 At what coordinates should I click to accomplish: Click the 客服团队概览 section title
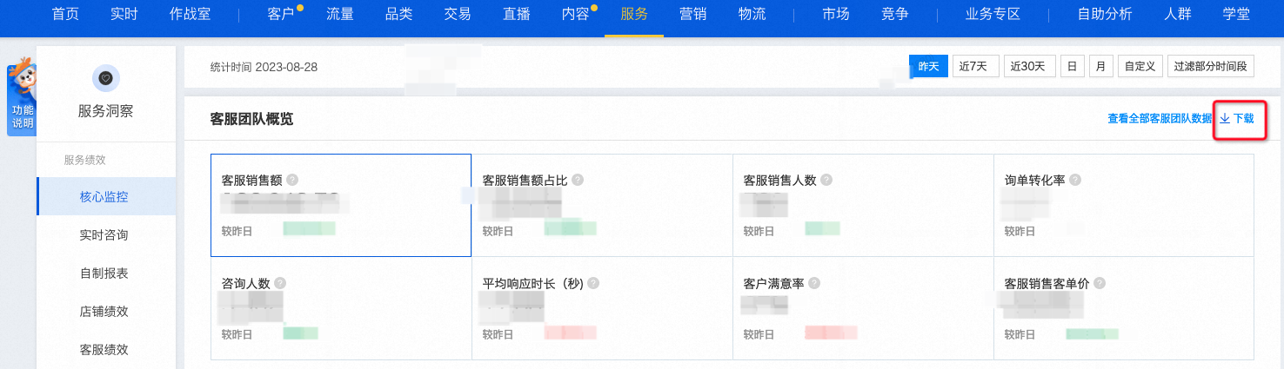[251, 119]
